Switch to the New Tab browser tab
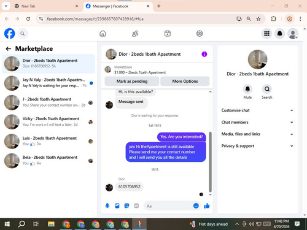 47,6
